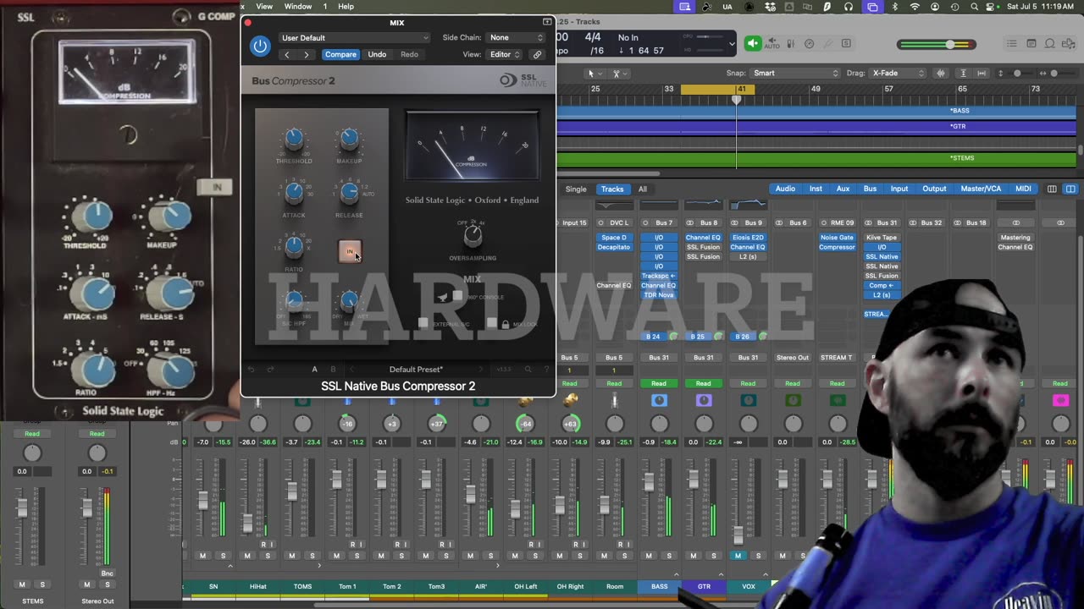Open the media Browsers icon
The width and height of the screenshot is (1084, 609).
[x=1070, y=44]
